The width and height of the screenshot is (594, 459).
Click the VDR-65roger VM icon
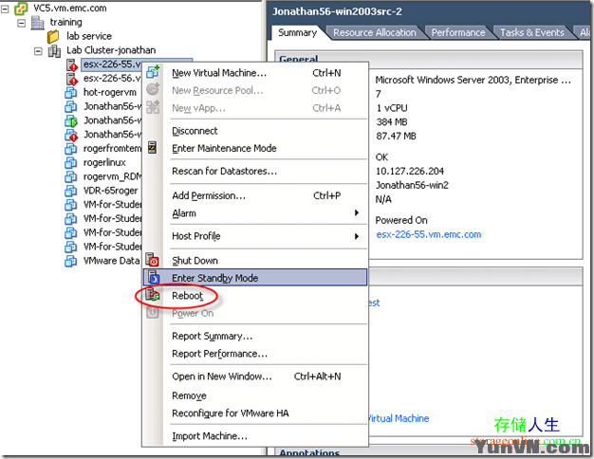point(71,191)
